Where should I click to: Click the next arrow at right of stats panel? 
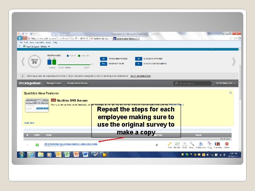(x=234, y=62)
